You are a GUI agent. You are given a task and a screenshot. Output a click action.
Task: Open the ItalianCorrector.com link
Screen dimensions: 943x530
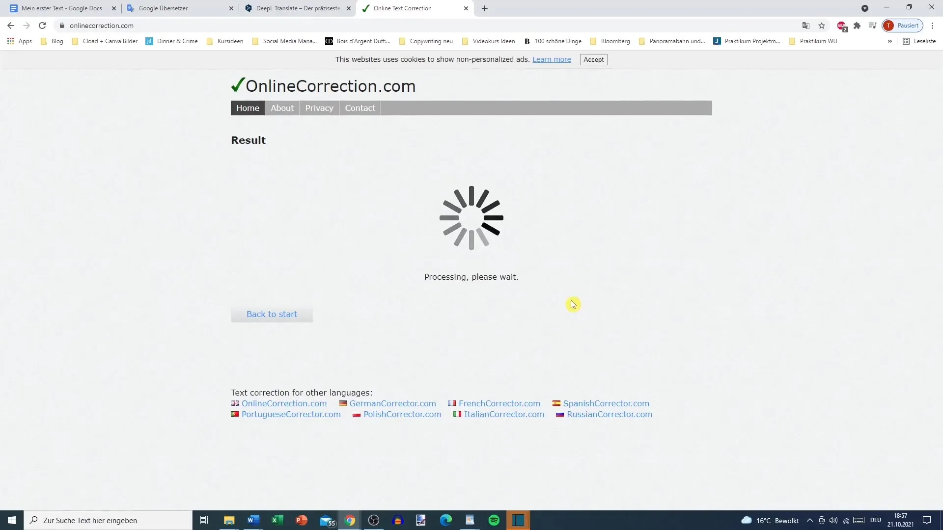(504, 414)
